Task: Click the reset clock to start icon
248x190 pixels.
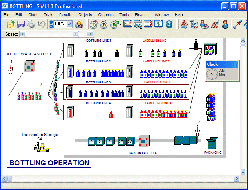Action: pos(94,24)
